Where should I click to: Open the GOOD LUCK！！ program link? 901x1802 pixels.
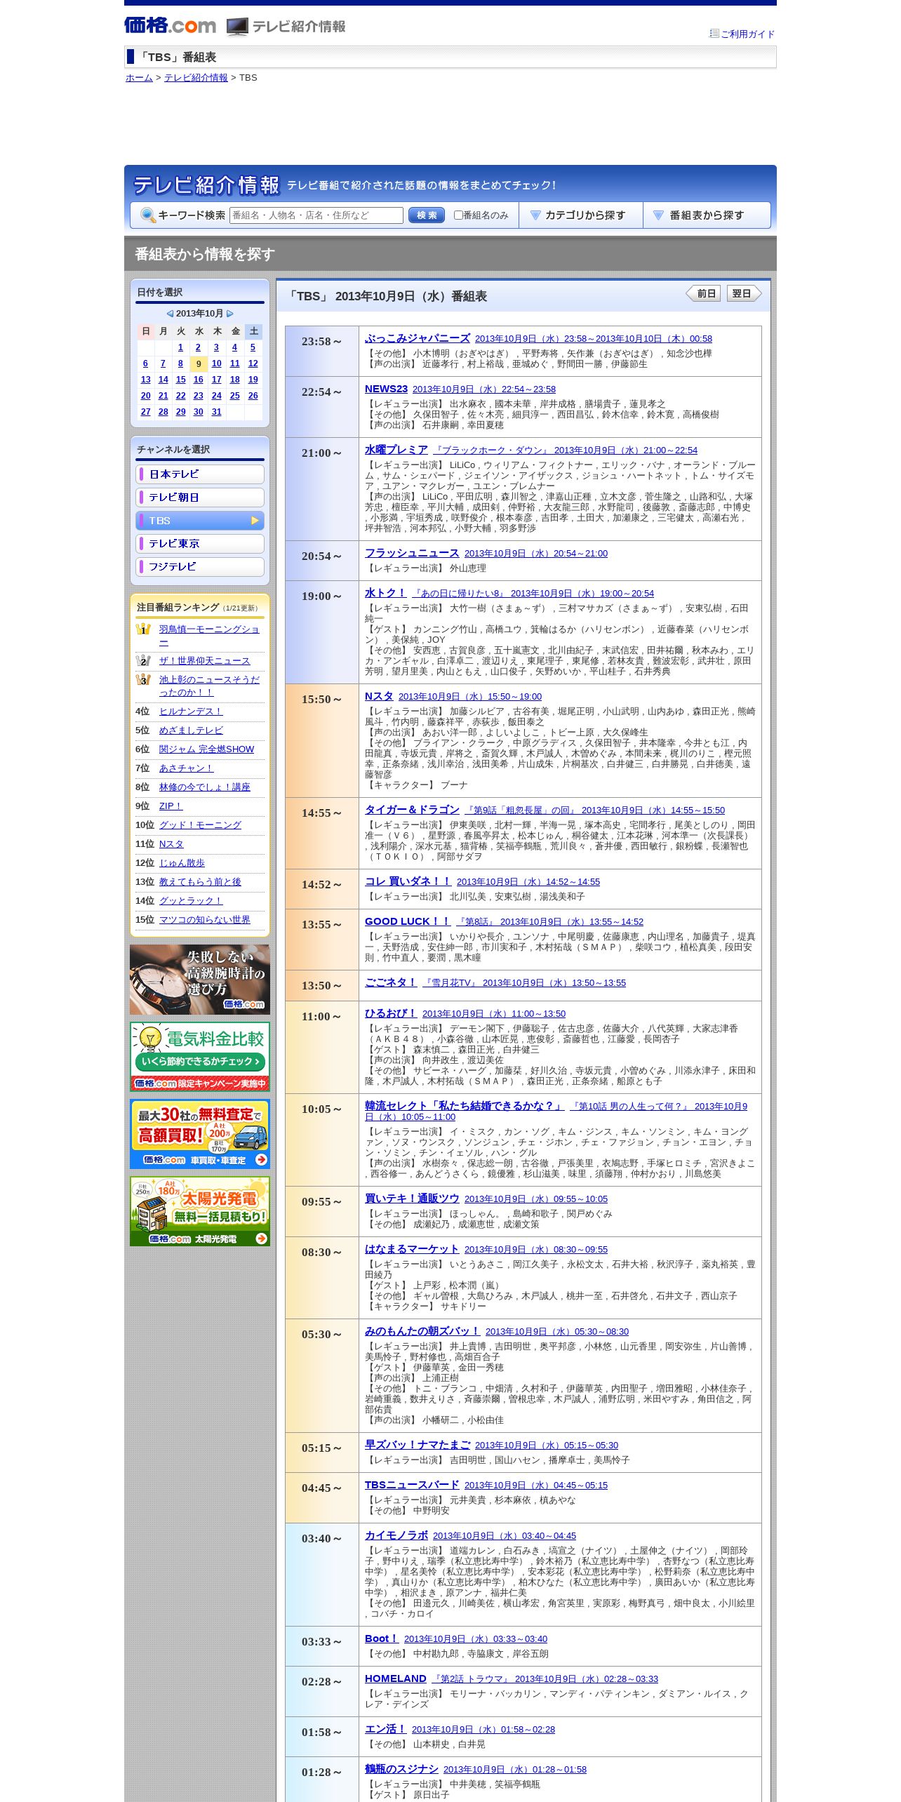tap(407, 921)
